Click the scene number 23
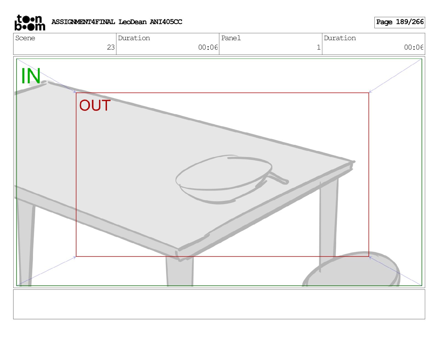 click(x=111, y=47)
